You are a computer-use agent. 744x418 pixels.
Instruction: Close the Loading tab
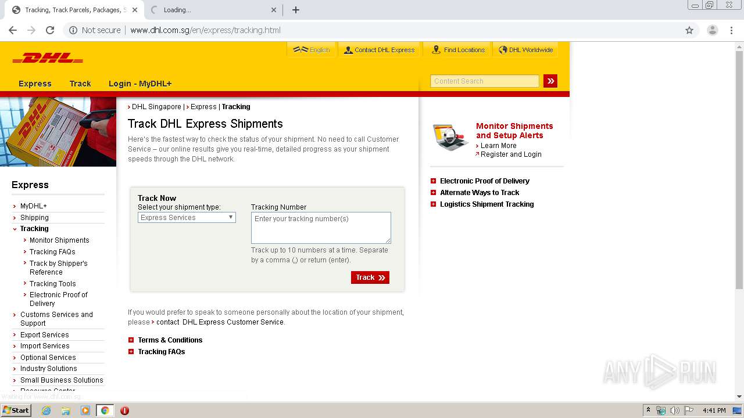(274, 10)
